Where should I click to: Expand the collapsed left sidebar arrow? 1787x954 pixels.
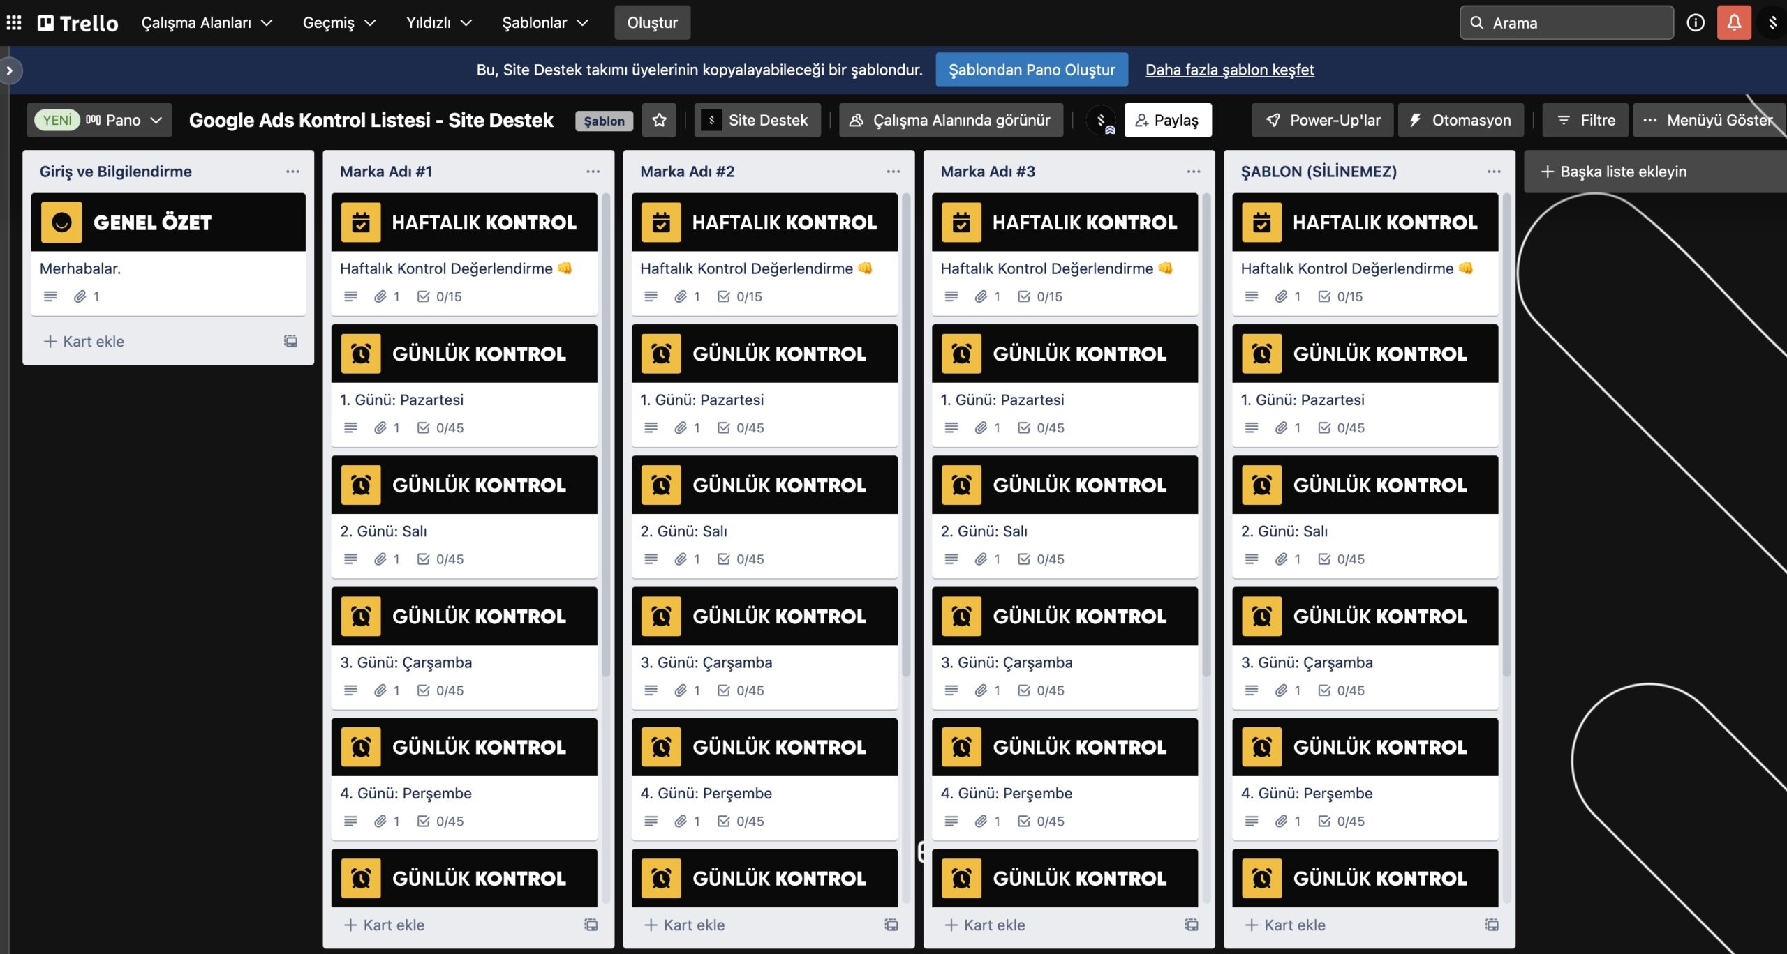tap(10, 70)
